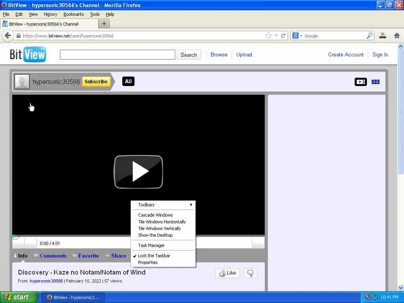Select Show the Desktop

coord(163,235)
